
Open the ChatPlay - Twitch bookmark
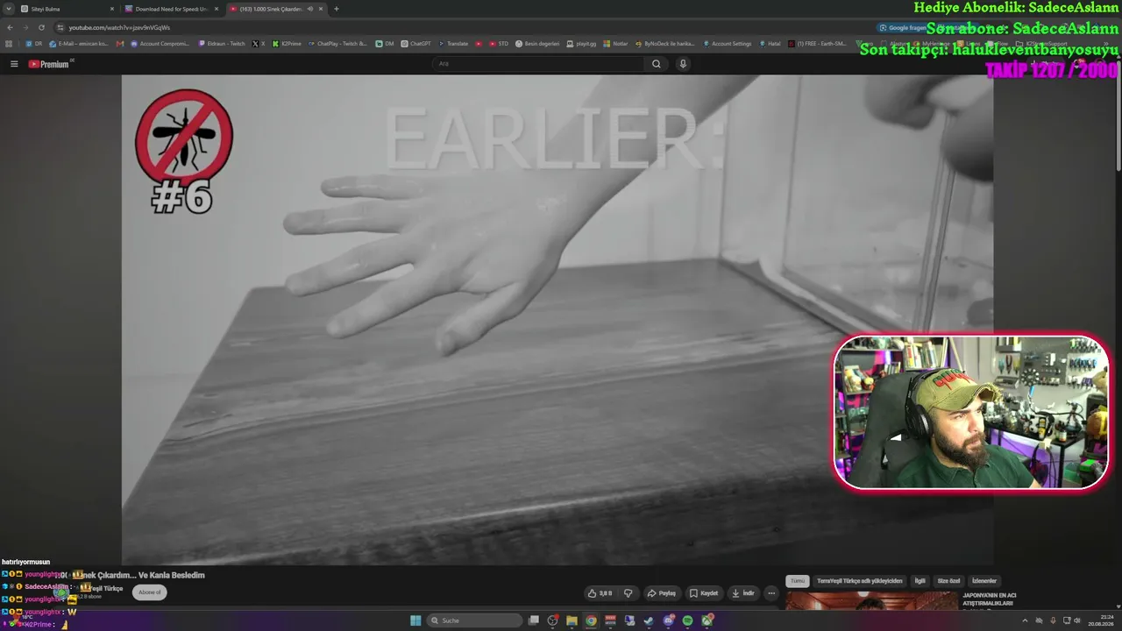(338, 44)
